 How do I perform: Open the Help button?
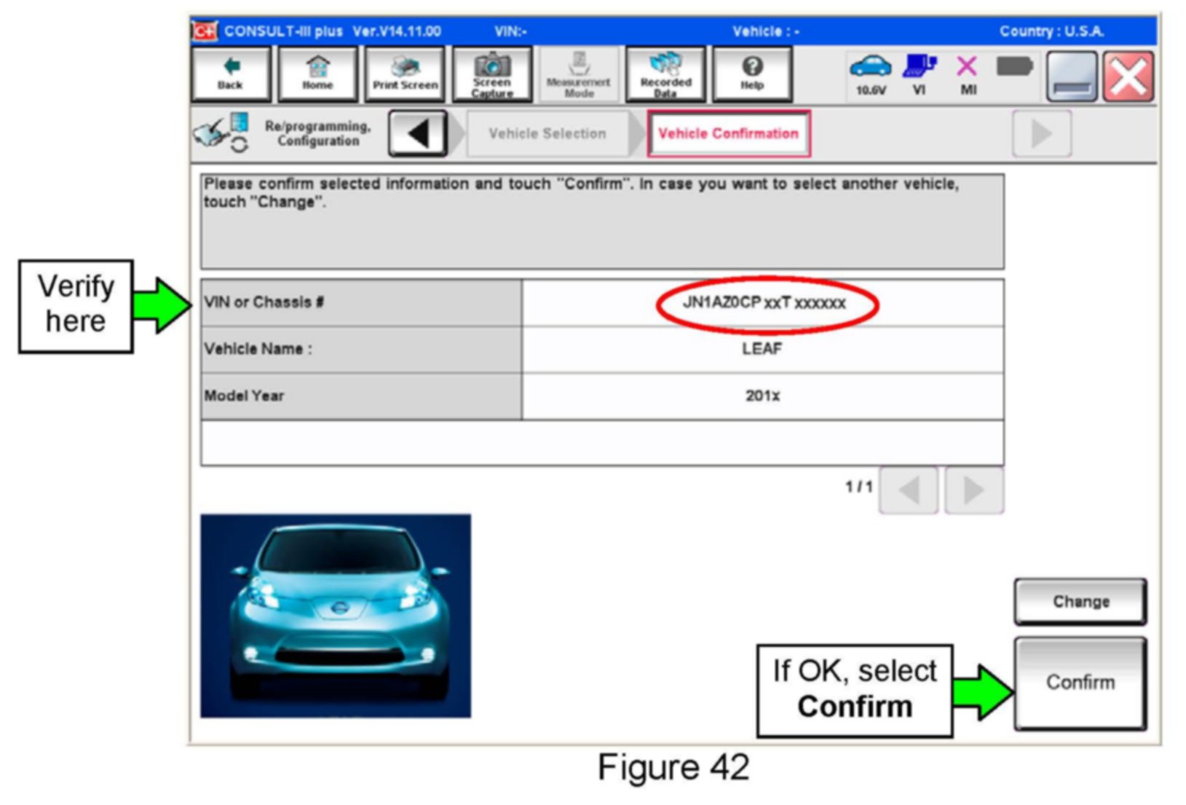point(752,74)
